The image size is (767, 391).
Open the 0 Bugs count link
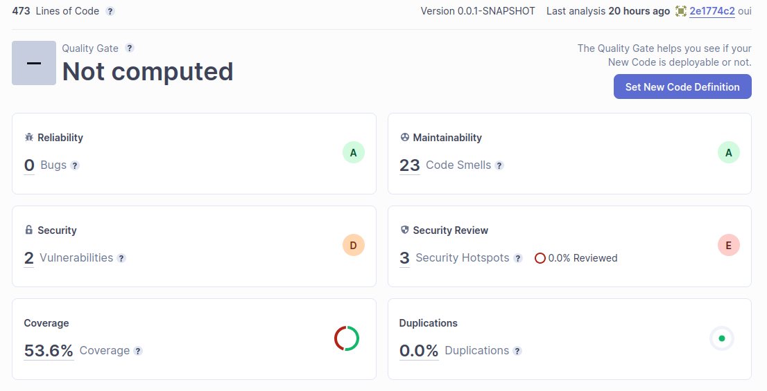(x=29, y=165)
